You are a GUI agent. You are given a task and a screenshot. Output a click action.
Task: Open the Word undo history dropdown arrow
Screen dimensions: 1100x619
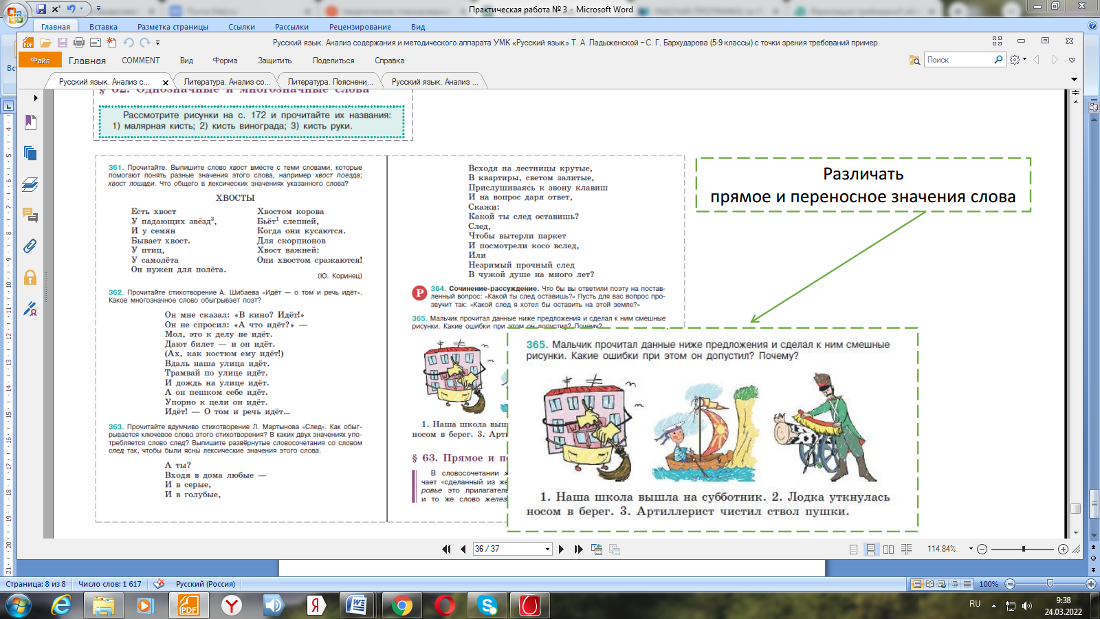click(x=81, y=9)
